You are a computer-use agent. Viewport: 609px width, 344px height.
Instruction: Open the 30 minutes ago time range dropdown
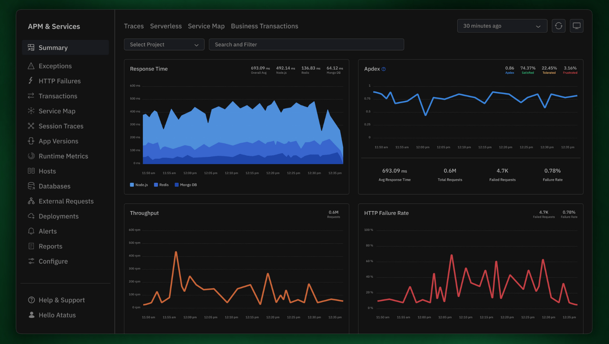502,26
